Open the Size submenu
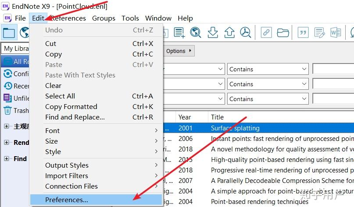The width and height of the screenshot is (354, 207). pos(97,141)
